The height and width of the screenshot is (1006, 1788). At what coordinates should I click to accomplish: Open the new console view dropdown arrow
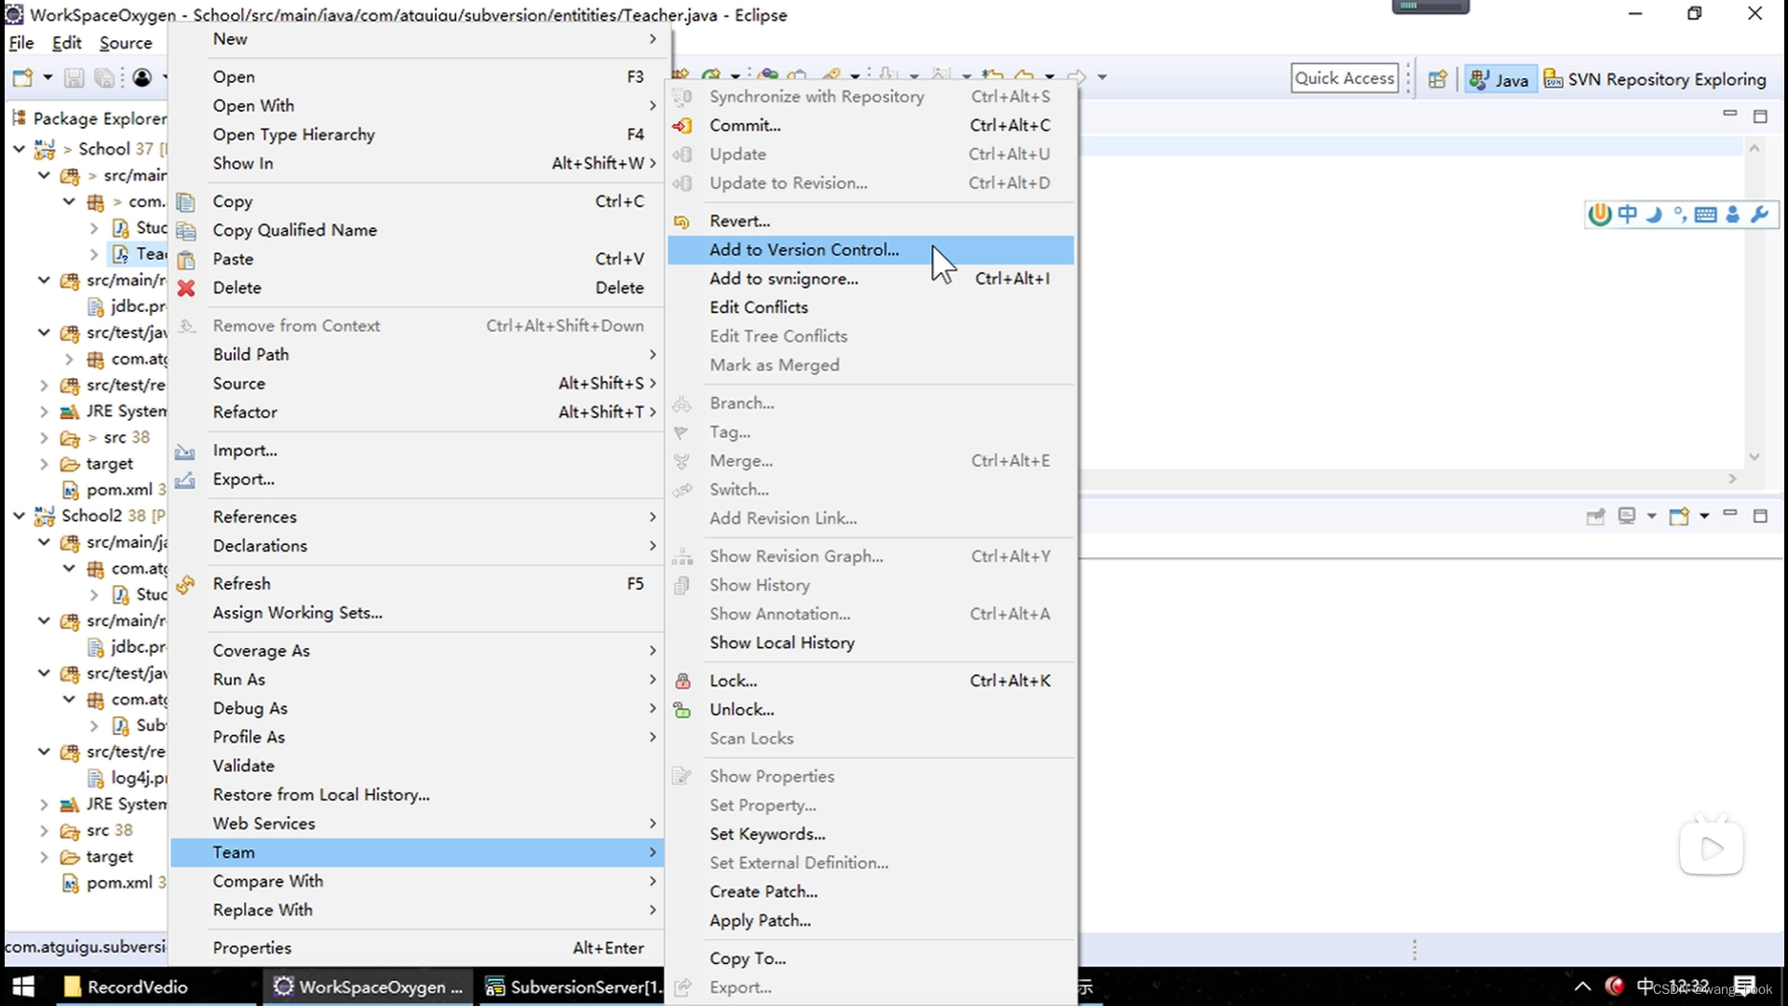1704,516
